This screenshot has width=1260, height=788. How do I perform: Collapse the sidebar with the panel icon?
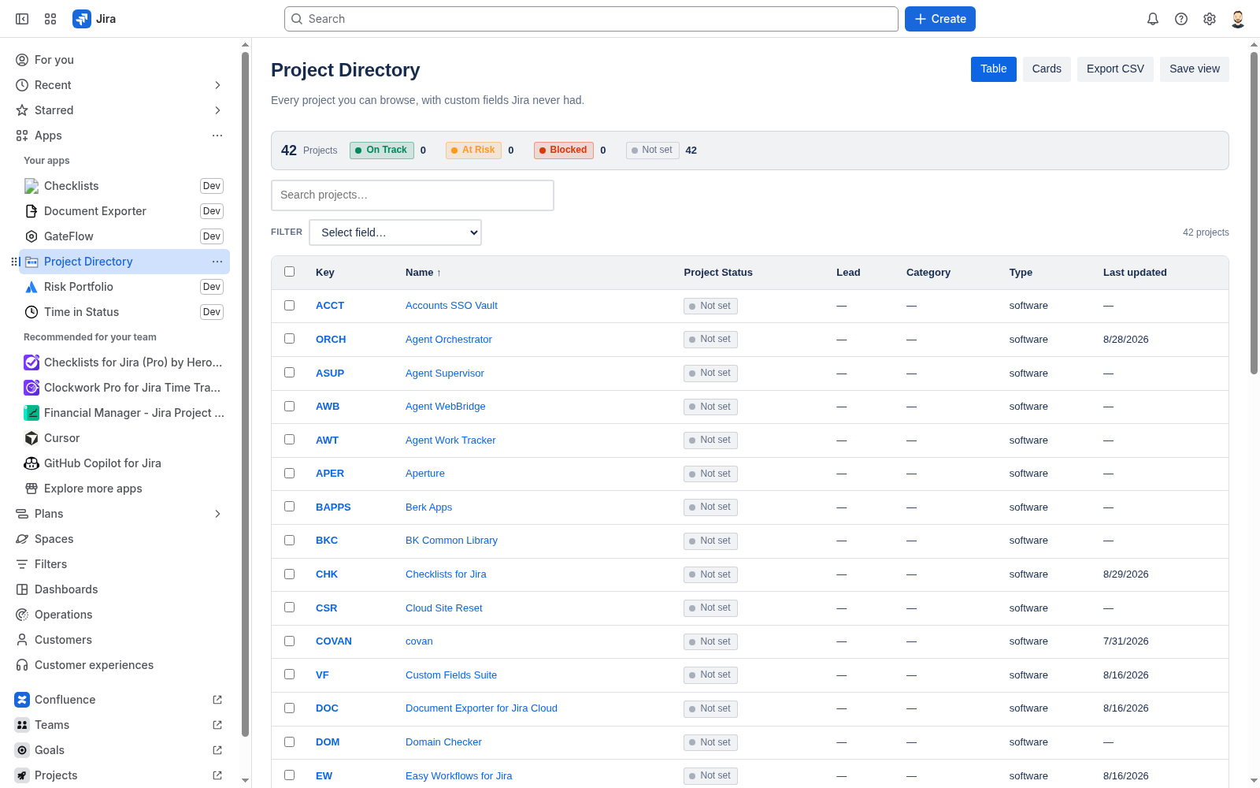click(22, 19)
